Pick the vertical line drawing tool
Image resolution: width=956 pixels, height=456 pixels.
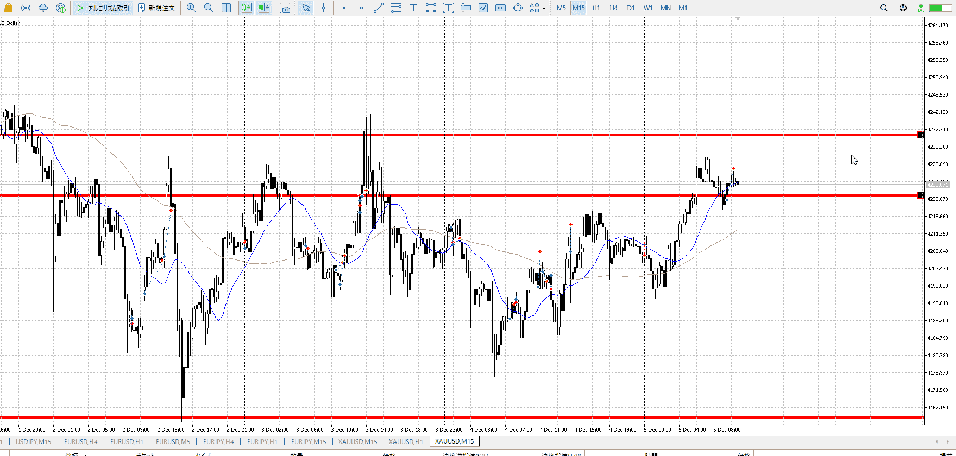pos(344,8)
